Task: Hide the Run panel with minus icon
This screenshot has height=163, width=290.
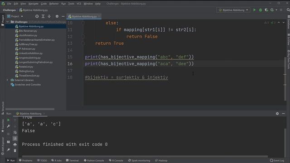Action: (x=283, y=114)
